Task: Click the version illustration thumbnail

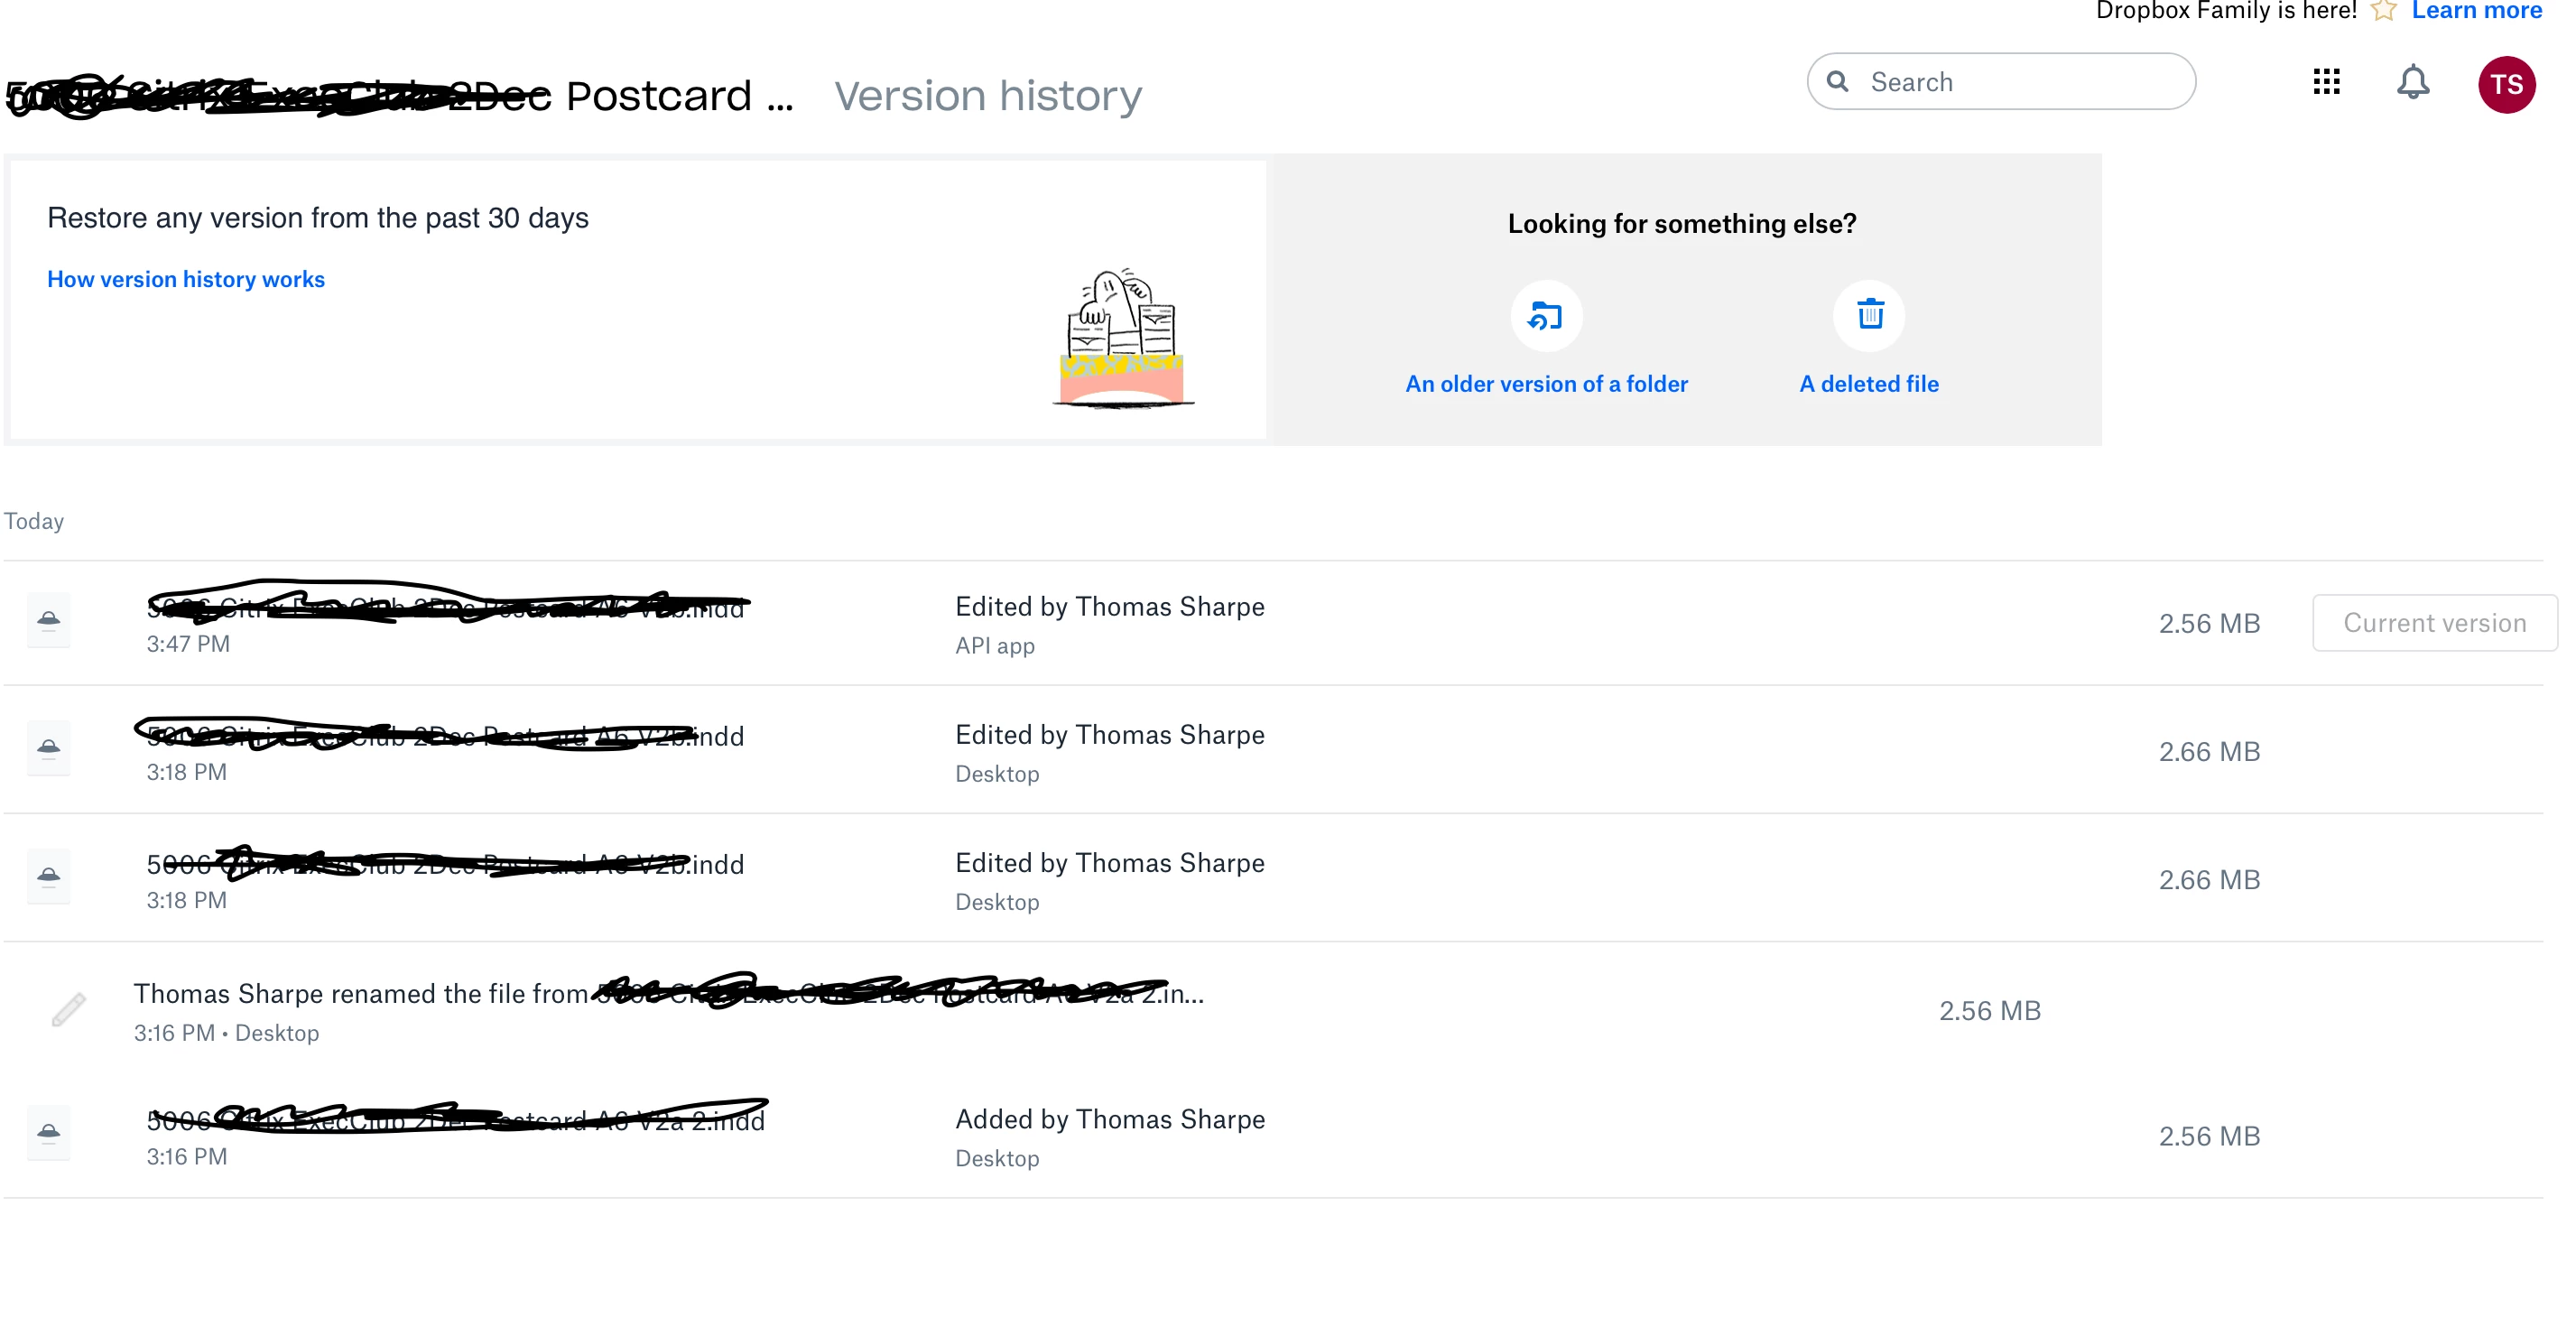Action: pyautogui.click(x=1122, y=340)
